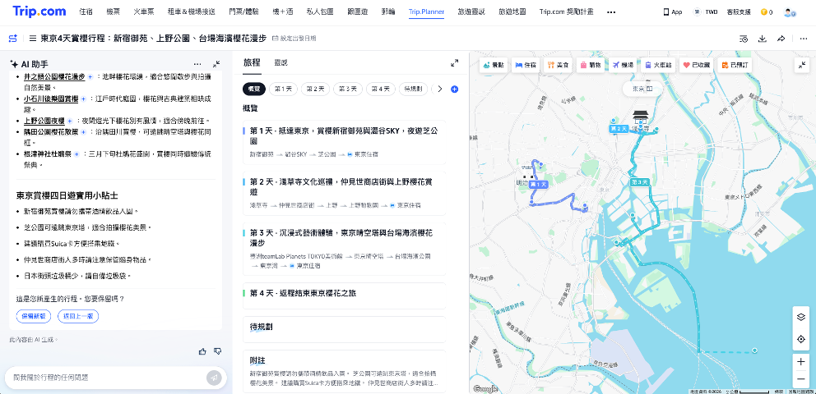This screenshot has height=394, width=816.
Task: Open top navigation more menu
Action: pyautogui.click(x=611, y=12)
